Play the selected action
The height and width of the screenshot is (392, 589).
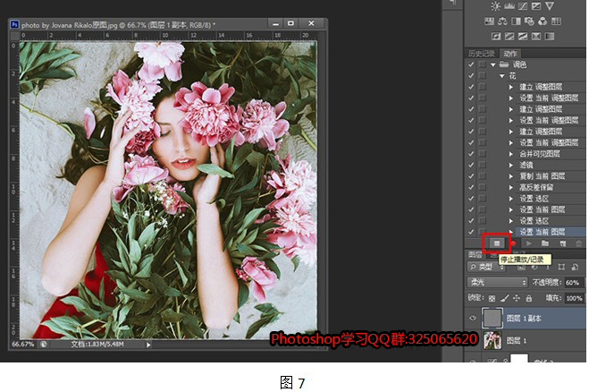pyautogui.click(x=528, y=243)
